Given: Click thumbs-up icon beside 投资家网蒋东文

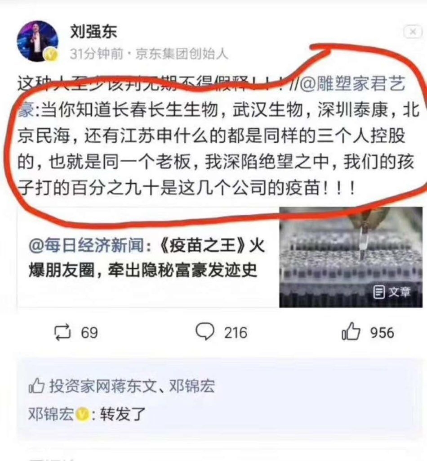Looking at the screenshot, I should pos(36,386).
